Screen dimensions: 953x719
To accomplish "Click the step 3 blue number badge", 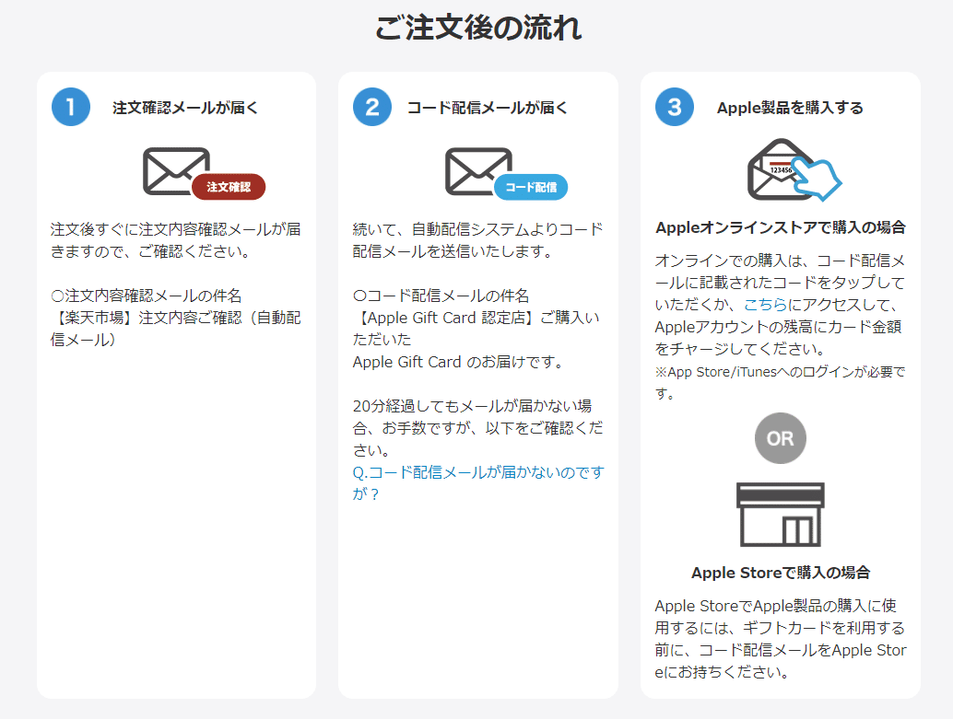I will coord(674,107).
